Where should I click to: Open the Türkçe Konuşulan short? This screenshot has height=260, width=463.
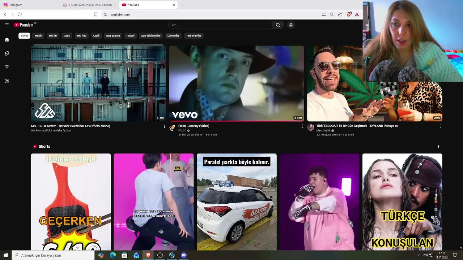pos(402,202)
